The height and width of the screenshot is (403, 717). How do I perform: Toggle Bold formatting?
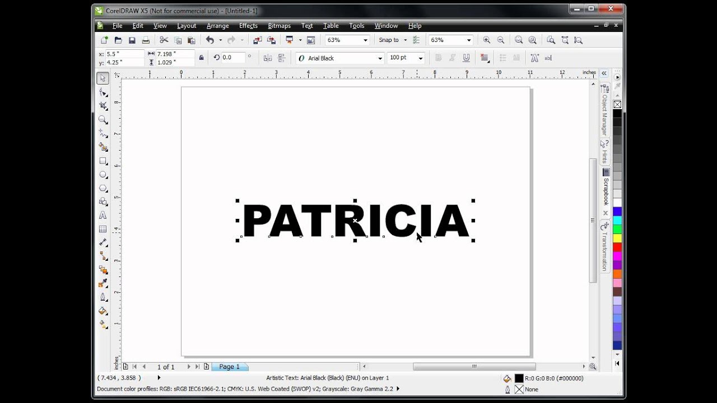[438, 58]
